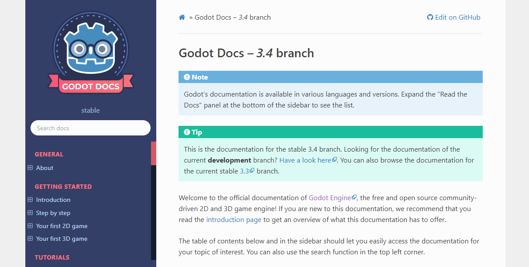The width and height of the screenshot is (529, 267).
Task: Click the 'Godot Docs – 3.4 branch' page heading
Action: tap(246, 53)
